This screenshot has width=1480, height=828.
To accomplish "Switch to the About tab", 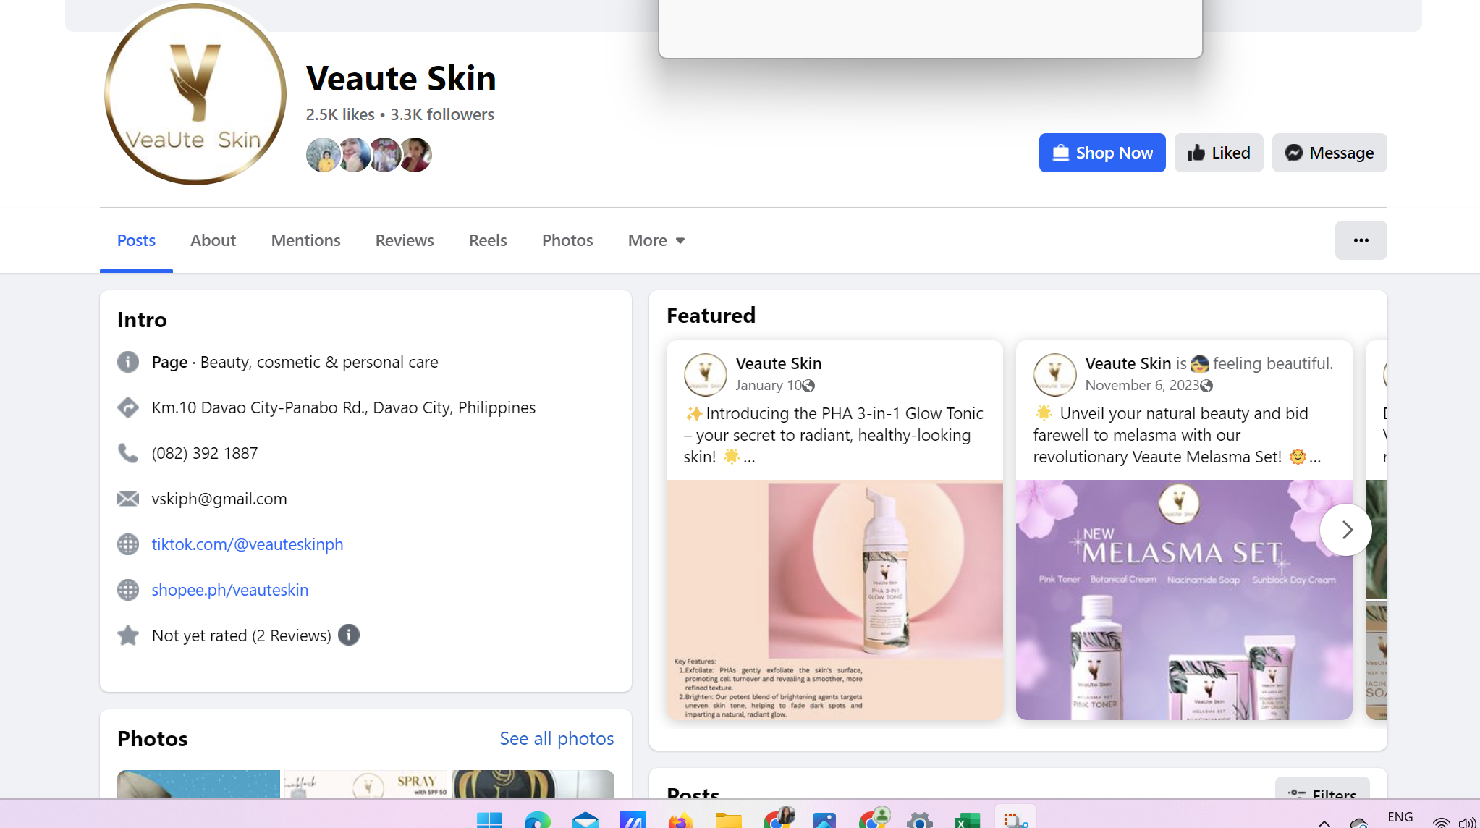I will (x=213, y=240).
